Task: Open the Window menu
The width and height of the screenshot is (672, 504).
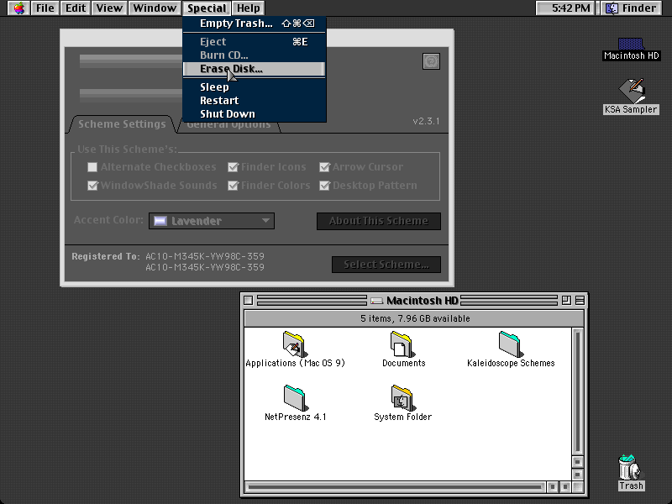Action: pyautogui.click(x=155, y=8)
